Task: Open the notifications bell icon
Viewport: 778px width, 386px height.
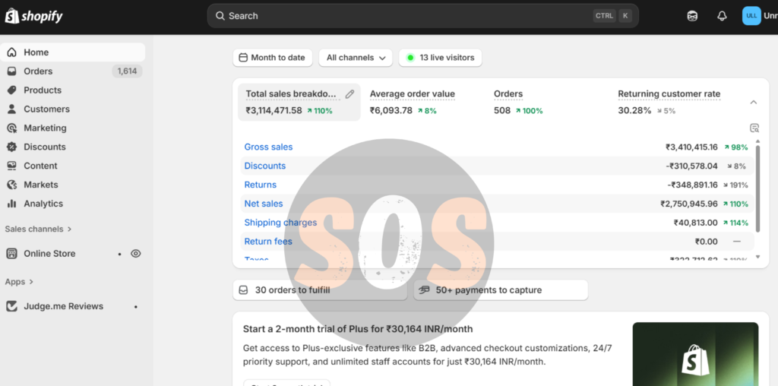Action: 722,16
